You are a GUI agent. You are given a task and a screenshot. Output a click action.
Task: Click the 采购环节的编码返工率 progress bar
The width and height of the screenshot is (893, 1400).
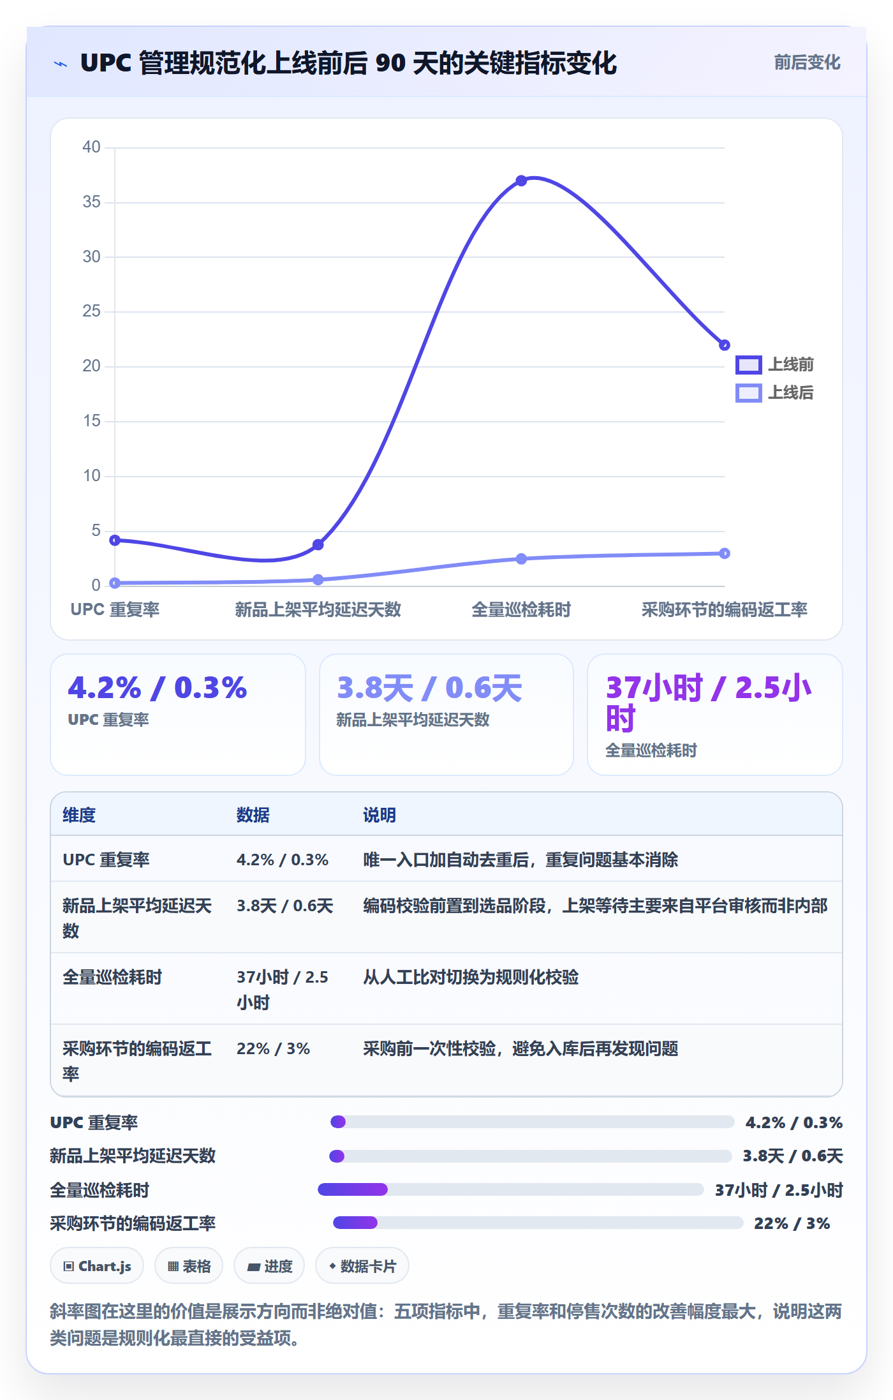(538, 1223)
